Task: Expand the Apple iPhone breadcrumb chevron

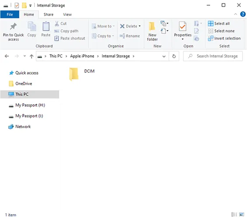Action: pos(98,56)
